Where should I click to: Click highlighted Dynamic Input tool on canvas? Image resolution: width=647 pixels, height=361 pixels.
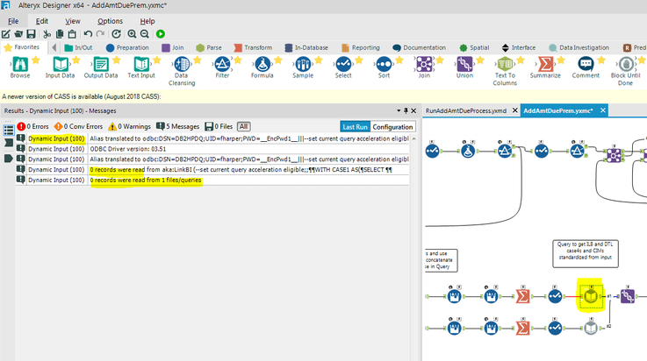click(x=591, y=296)
